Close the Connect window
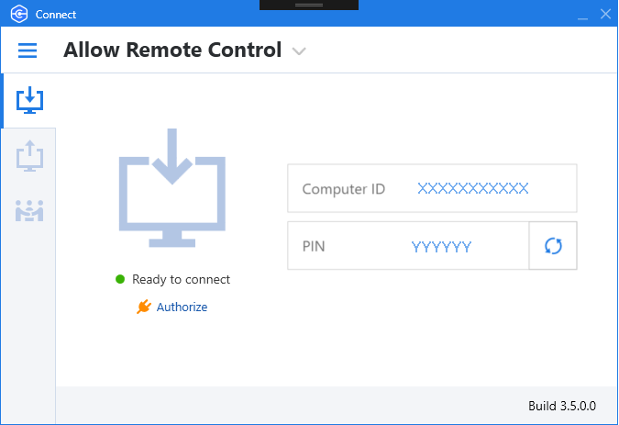Viewport: 619px width, 425px height. click(605, 14)
